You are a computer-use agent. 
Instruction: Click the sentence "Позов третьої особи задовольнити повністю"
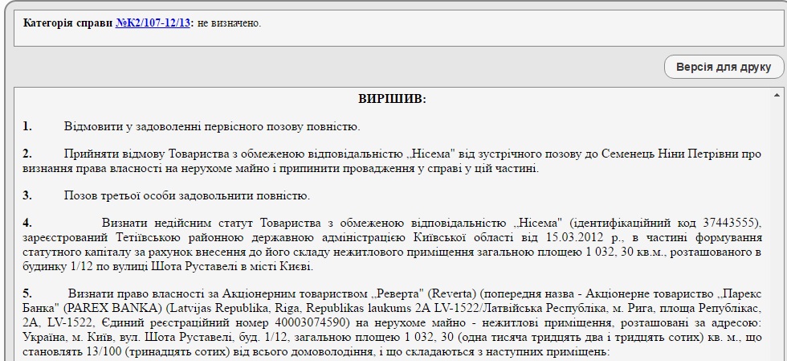(x=186, y=195)
